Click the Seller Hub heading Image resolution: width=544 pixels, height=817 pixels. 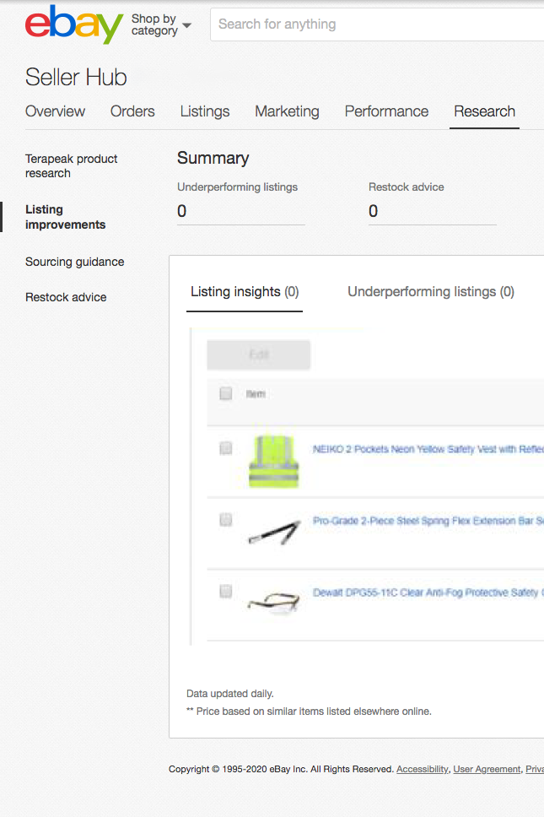point(76,77)
